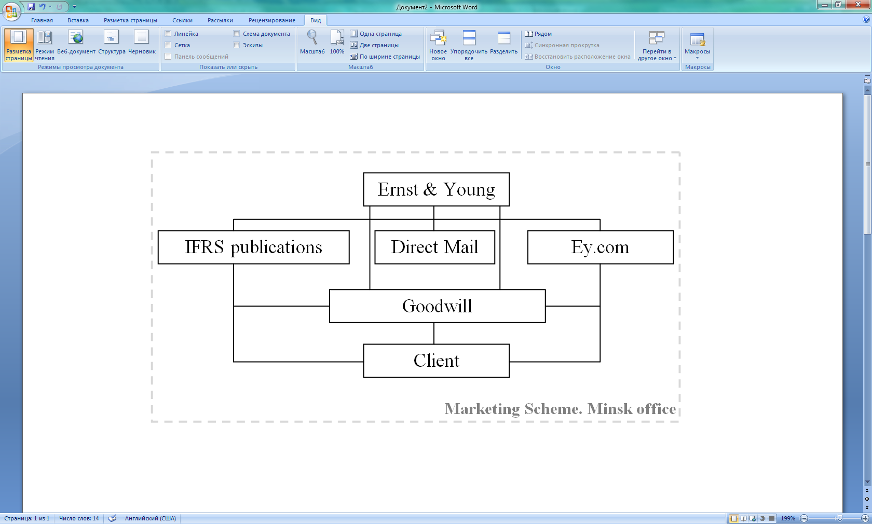Click the vertical scrollbar down arrow
Screen dimensions: 872x524
(x=867, y=482)
